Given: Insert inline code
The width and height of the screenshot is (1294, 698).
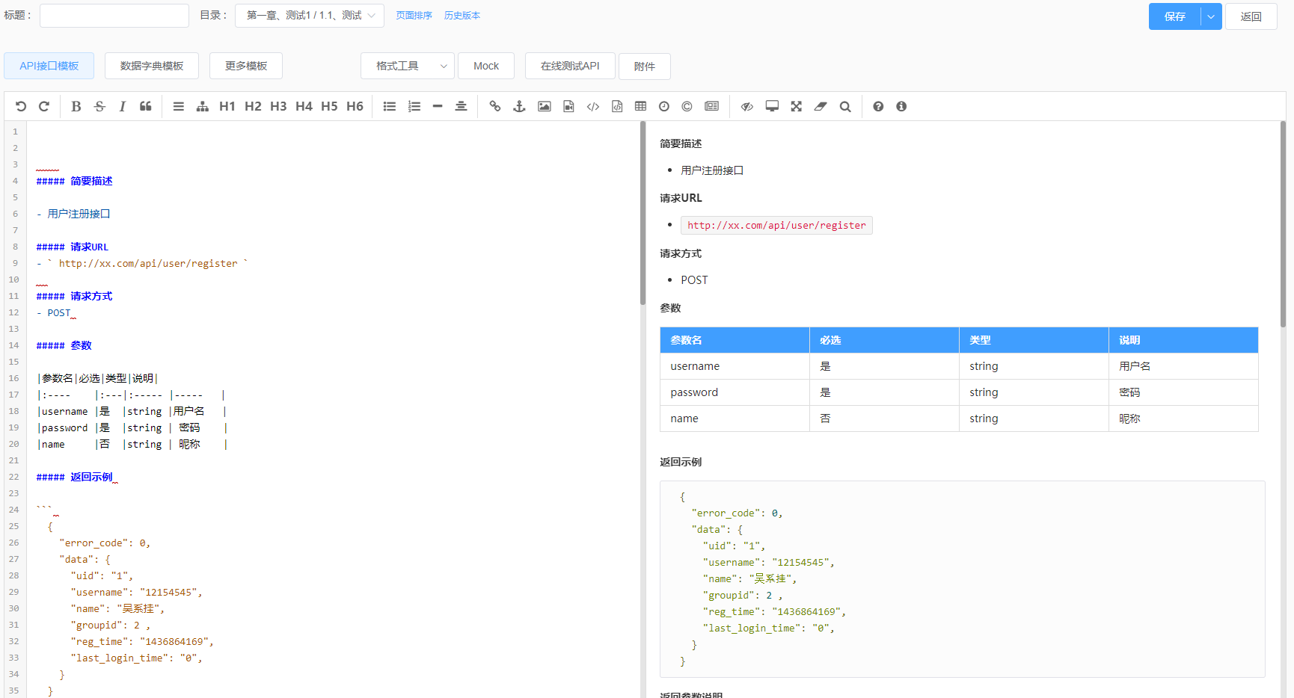Looking at the screenshot, I should coord(593,106).
